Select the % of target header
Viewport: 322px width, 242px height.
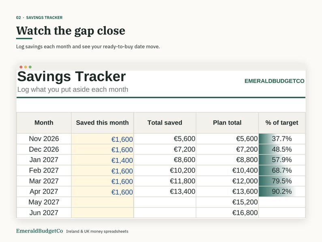click(282, 123)
